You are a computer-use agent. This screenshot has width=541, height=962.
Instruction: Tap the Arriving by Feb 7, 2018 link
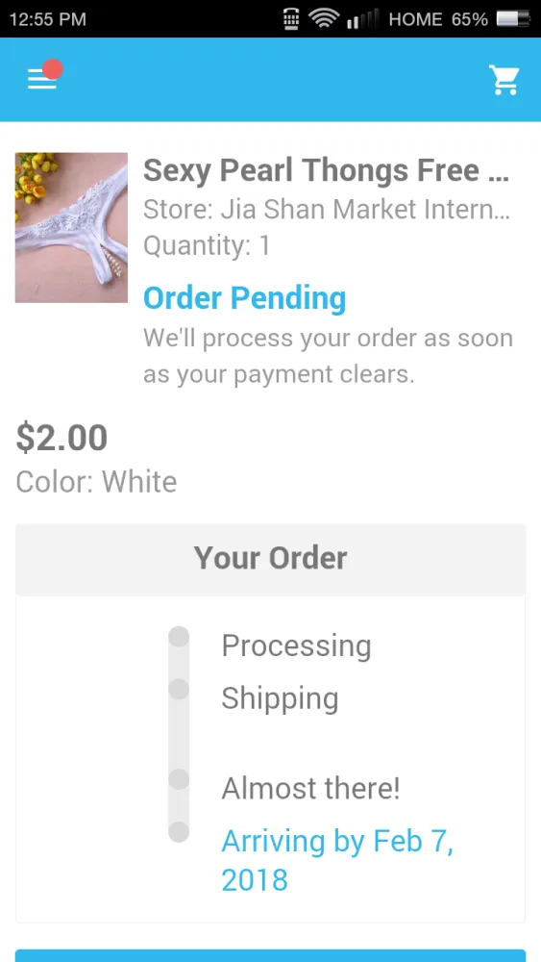[x=337, y=860]
